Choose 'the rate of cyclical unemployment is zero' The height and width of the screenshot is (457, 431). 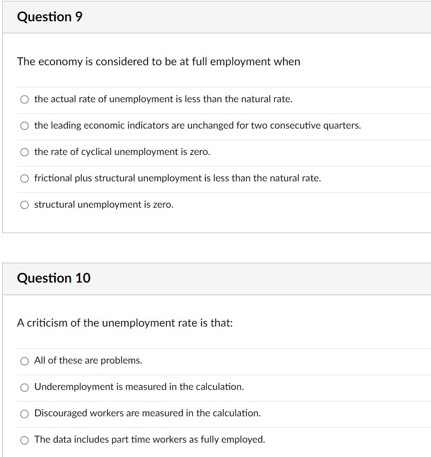point(24,152)
